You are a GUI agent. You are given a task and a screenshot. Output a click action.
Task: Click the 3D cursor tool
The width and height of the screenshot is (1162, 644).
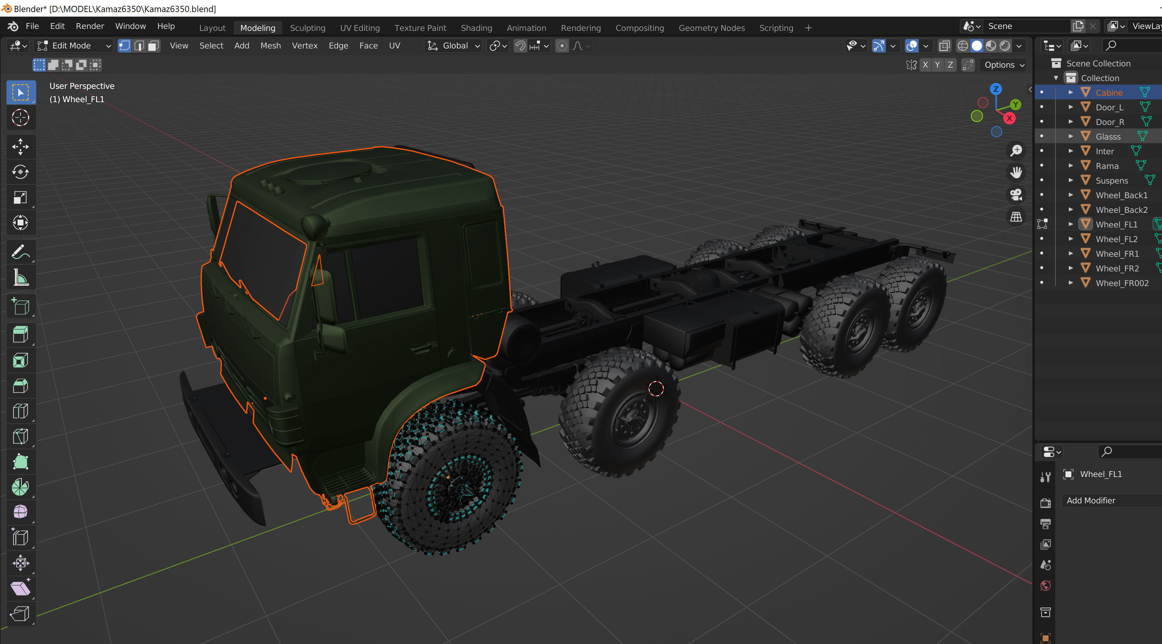20,118
